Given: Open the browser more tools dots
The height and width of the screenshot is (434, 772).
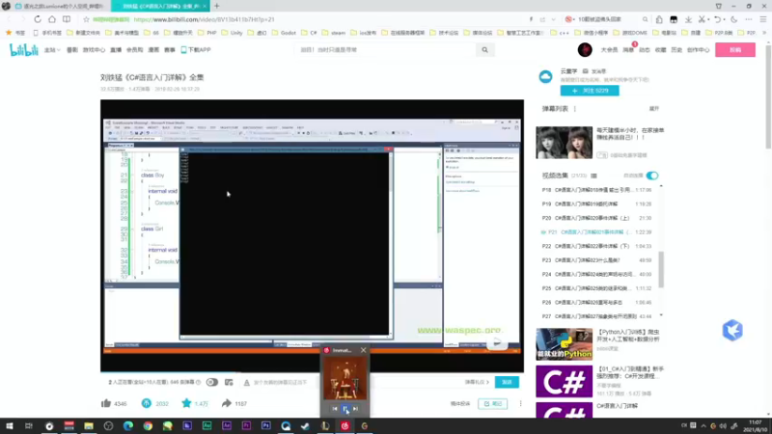Looking at the screenshot, I should point(749,19).
